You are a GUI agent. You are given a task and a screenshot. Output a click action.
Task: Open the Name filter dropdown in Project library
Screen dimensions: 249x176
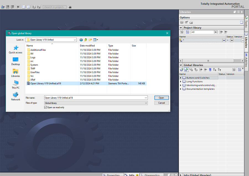pyautogui.click(x=224, y=41)
